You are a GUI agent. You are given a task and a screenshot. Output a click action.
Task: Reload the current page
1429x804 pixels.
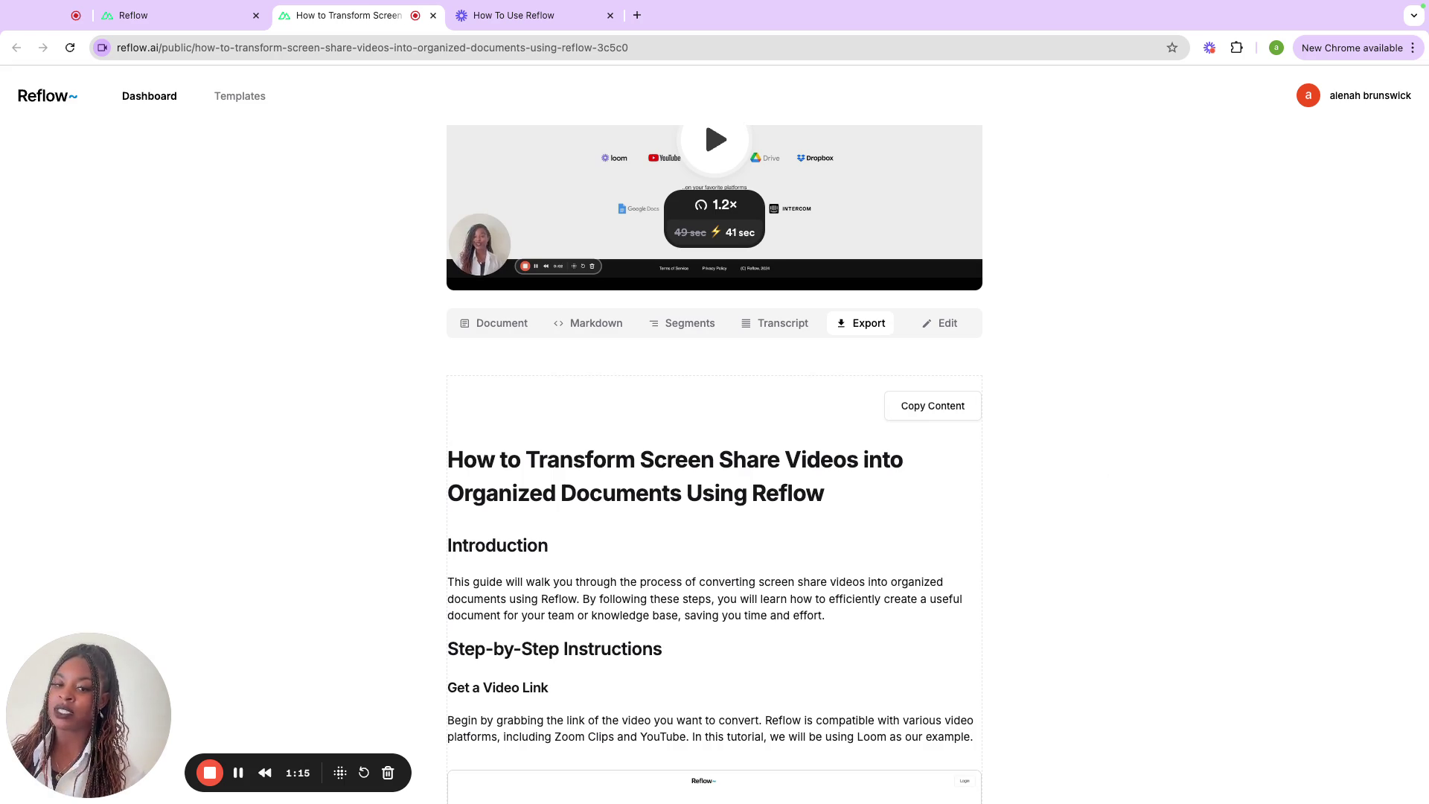point(70,48)
